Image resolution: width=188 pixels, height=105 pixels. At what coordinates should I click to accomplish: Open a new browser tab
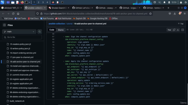[x=168, y=8]
